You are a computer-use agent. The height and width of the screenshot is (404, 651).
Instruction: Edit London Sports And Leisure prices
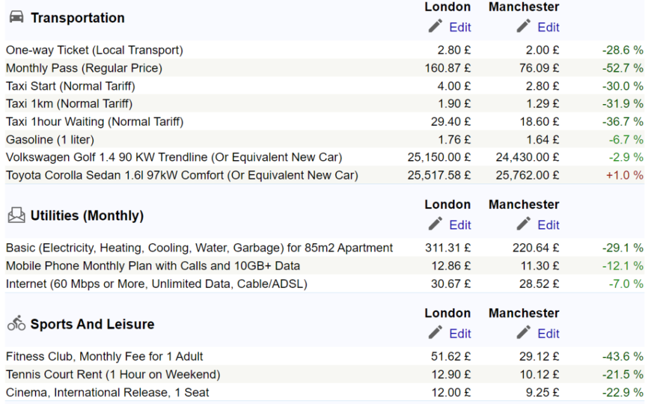pos(460,333)
